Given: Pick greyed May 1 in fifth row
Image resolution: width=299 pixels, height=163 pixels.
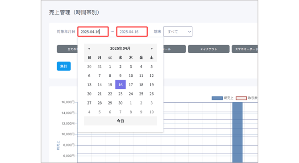Looking at the screenshot, I should pos(131,103).
